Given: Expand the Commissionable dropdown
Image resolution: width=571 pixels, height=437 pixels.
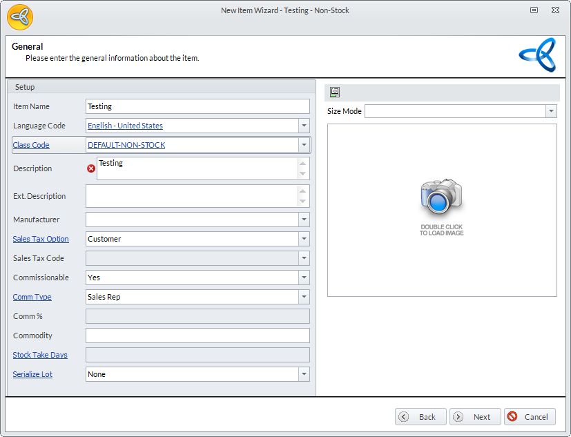Looking at the screenshot, I should coord(304,278).
